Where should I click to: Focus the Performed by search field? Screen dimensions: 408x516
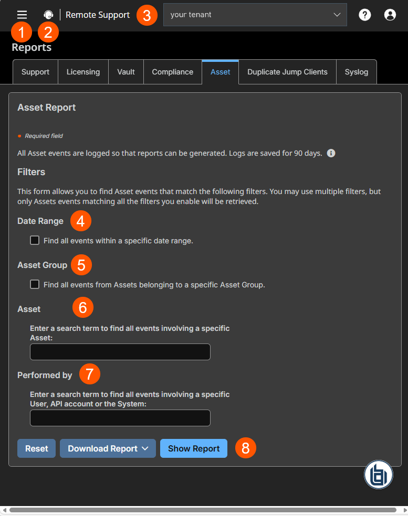(x=120, y=418)
